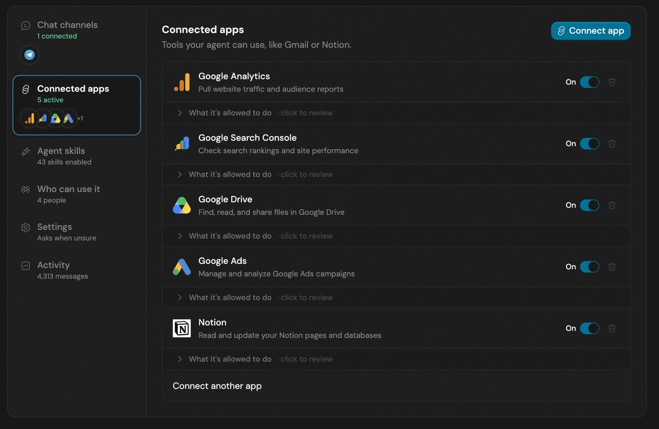Expand Google Drive allowed actions row
The height and width of the screenshot is (429, 659).
[396, 236]
